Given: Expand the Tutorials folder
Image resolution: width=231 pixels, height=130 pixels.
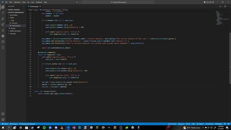Looking at the screenshot, I should [x=16, y=34].
